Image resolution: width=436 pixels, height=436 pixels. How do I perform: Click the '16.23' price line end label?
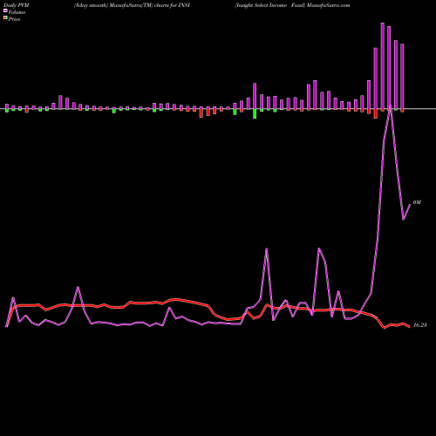[419, 325]
